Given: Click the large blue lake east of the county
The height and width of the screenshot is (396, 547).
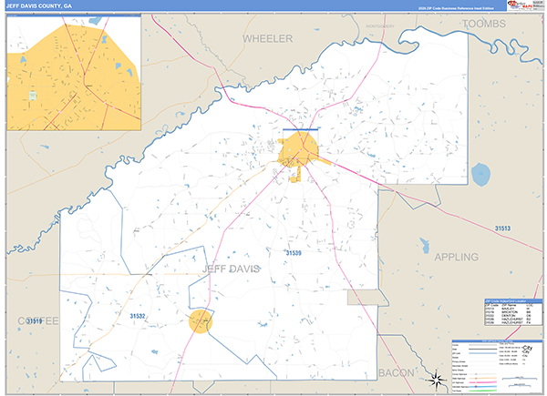Looking at the screenshot, I should point(480,174).
